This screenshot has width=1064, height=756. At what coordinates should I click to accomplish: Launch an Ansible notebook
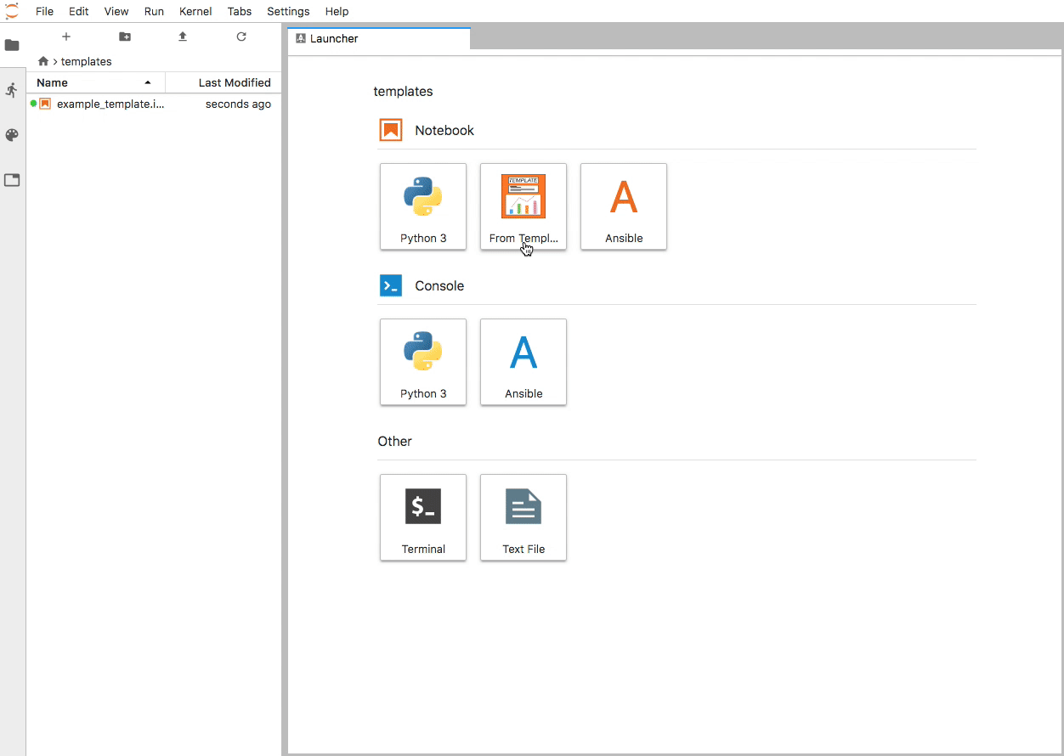pos(623,206)
